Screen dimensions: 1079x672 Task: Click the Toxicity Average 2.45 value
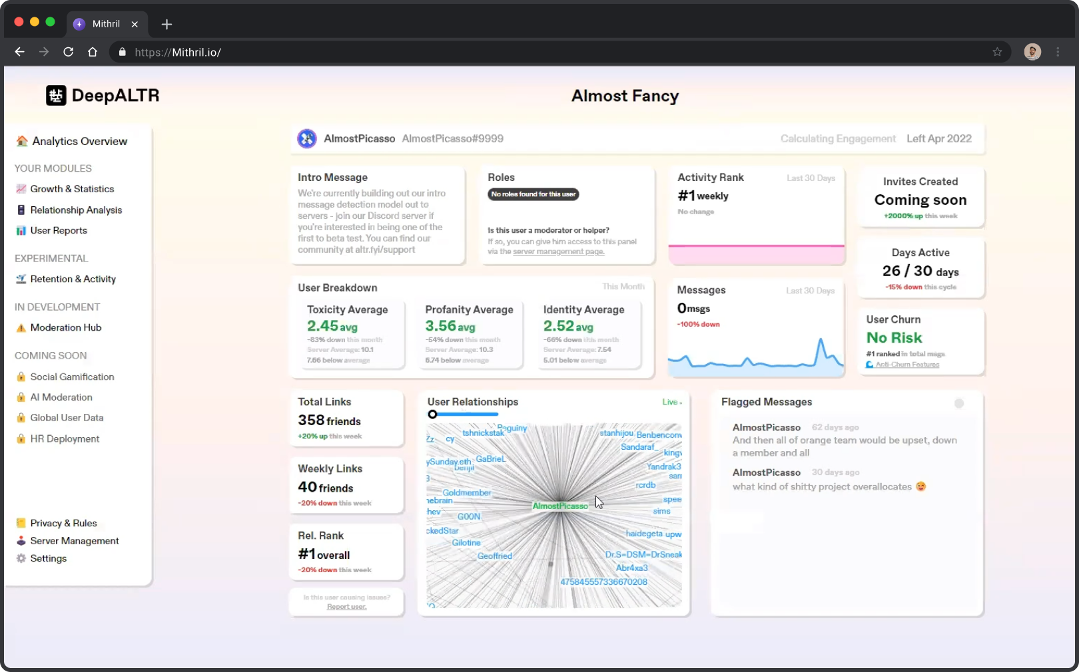click(332, 326)
